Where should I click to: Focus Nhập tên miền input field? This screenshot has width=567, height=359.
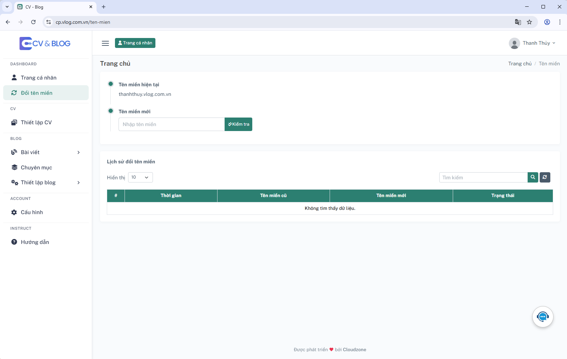click(x=172, y=124)
